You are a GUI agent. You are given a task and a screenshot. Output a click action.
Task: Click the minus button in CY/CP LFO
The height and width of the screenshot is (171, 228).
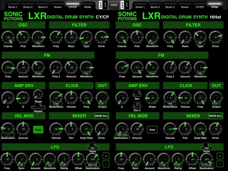[x=106, y=164]
